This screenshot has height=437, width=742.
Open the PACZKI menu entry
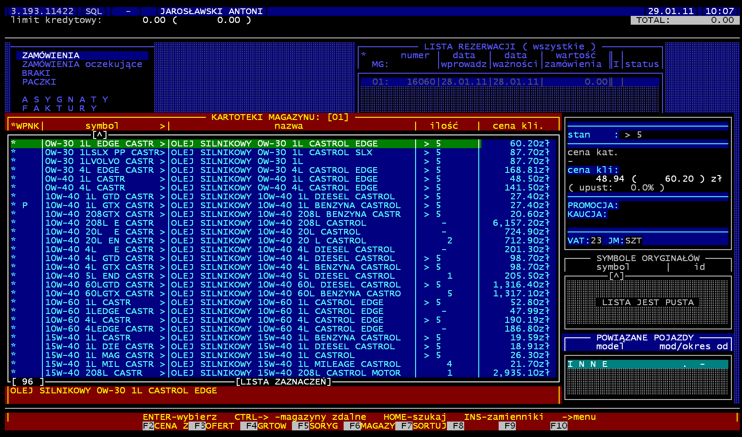[x=39, y=82]
